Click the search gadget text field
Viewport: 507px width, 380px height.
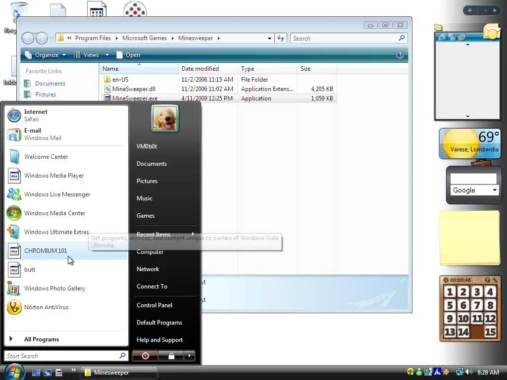pos(473,179)
